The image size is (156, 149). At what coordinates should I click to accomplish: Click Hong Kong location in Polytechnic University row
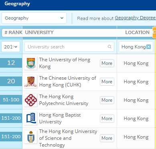(136, 100)
